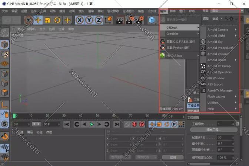Toggle the Y axis lock
The width and height of the screenshot is (249, 166).
89,20
